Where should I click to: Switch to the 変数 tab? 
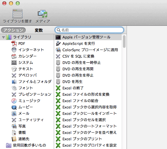[x=39, y=30]
